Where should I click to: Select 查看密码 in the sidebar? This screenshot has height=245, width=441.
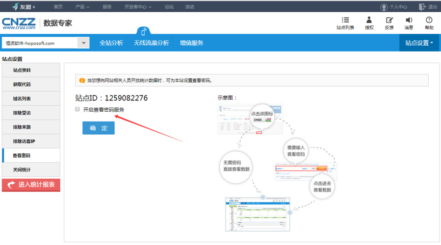pyautogui.click(x=31, y=155)
